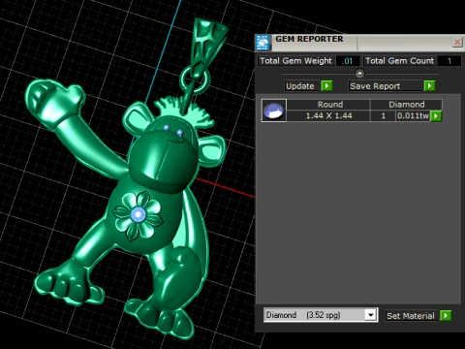The height and width of the screenshot is (349, 465).
Task: Click the Save Report label
Action: click(x=386, y=86)
